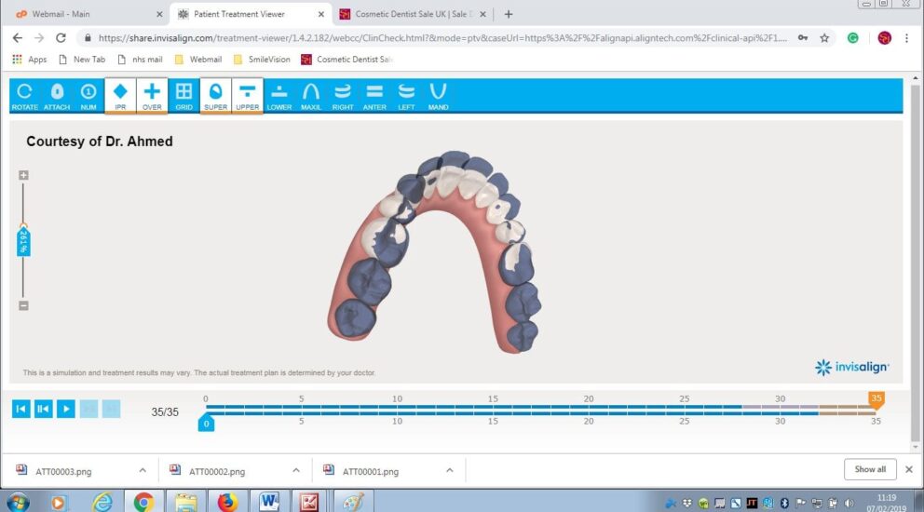The height and width of the screenshot is (512, 924).
Task: Open Paint from the taskbar
Action: [x=353, y=502]
